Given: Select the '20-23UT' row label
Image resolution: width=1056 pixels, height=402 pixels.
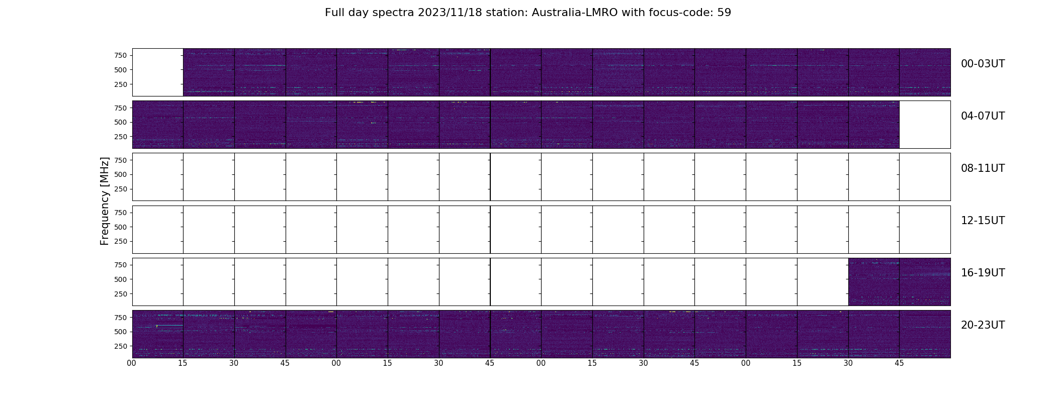Looking at the screenshot, I should [x=983, y=325].
